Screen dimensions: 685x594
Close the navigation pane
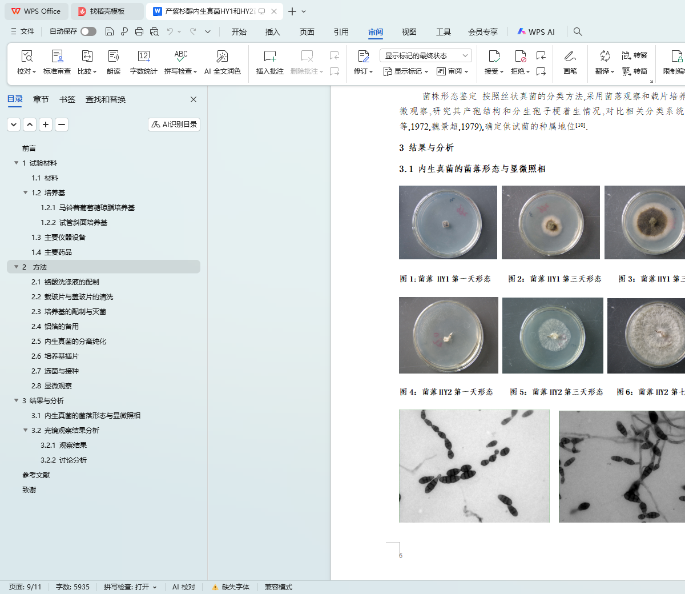click(194, 99)
